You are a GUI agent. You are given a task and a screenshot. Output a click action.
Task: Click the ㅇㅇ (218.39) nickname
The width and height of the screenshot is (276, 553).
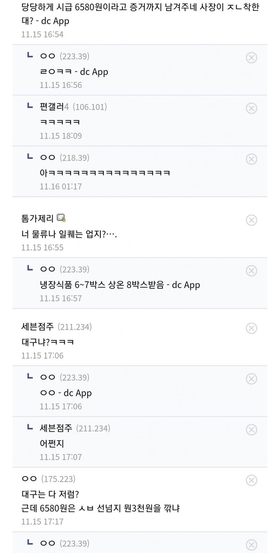click(x=48, y=158)
